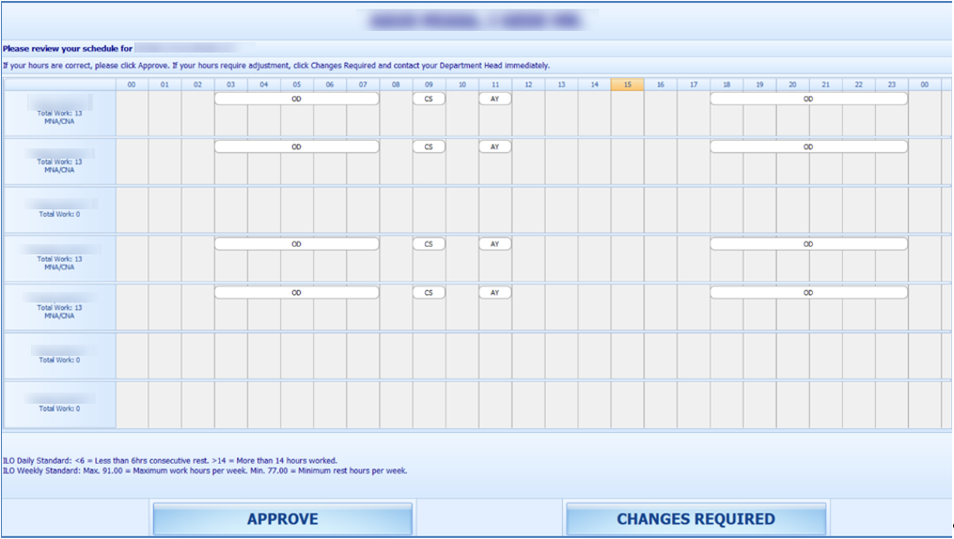
Task: Select the fourth crew row's morning OD block
Action: pos(296,243)
